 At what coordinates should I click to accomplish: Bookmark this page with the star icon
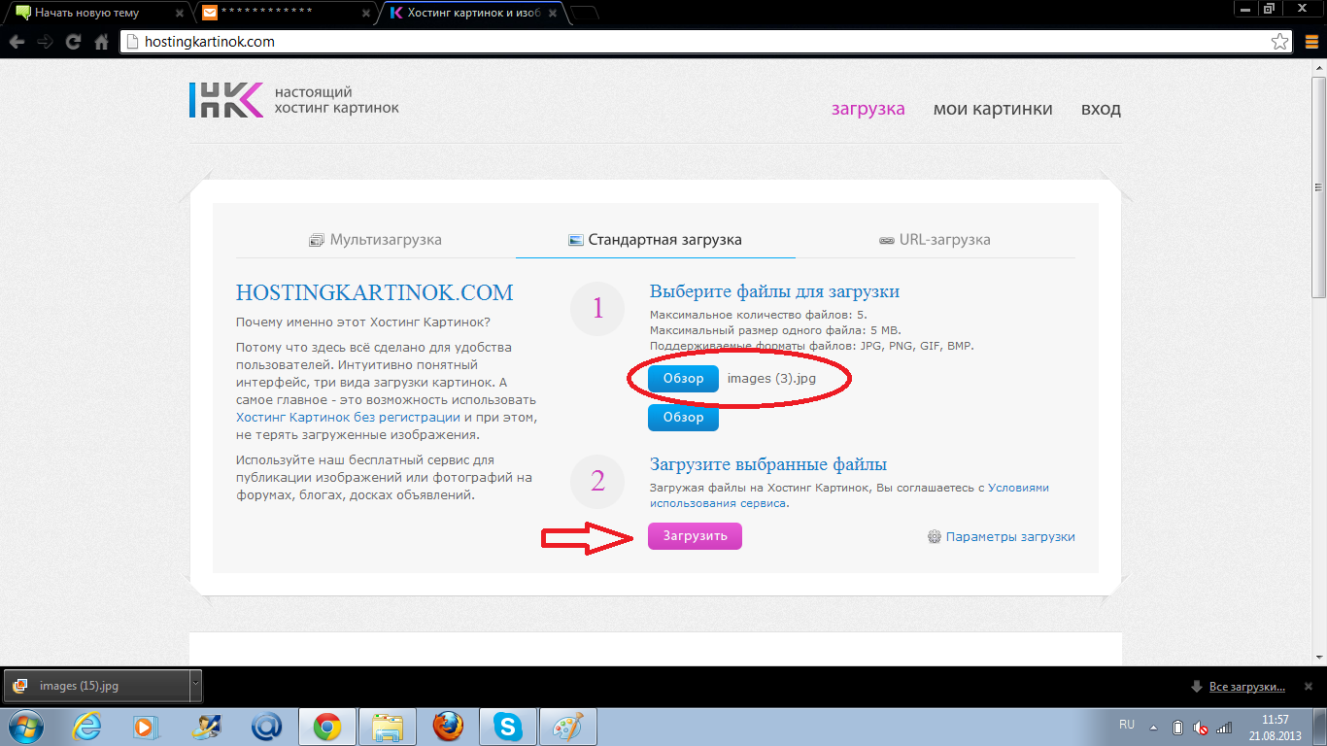click(1280, 42)
